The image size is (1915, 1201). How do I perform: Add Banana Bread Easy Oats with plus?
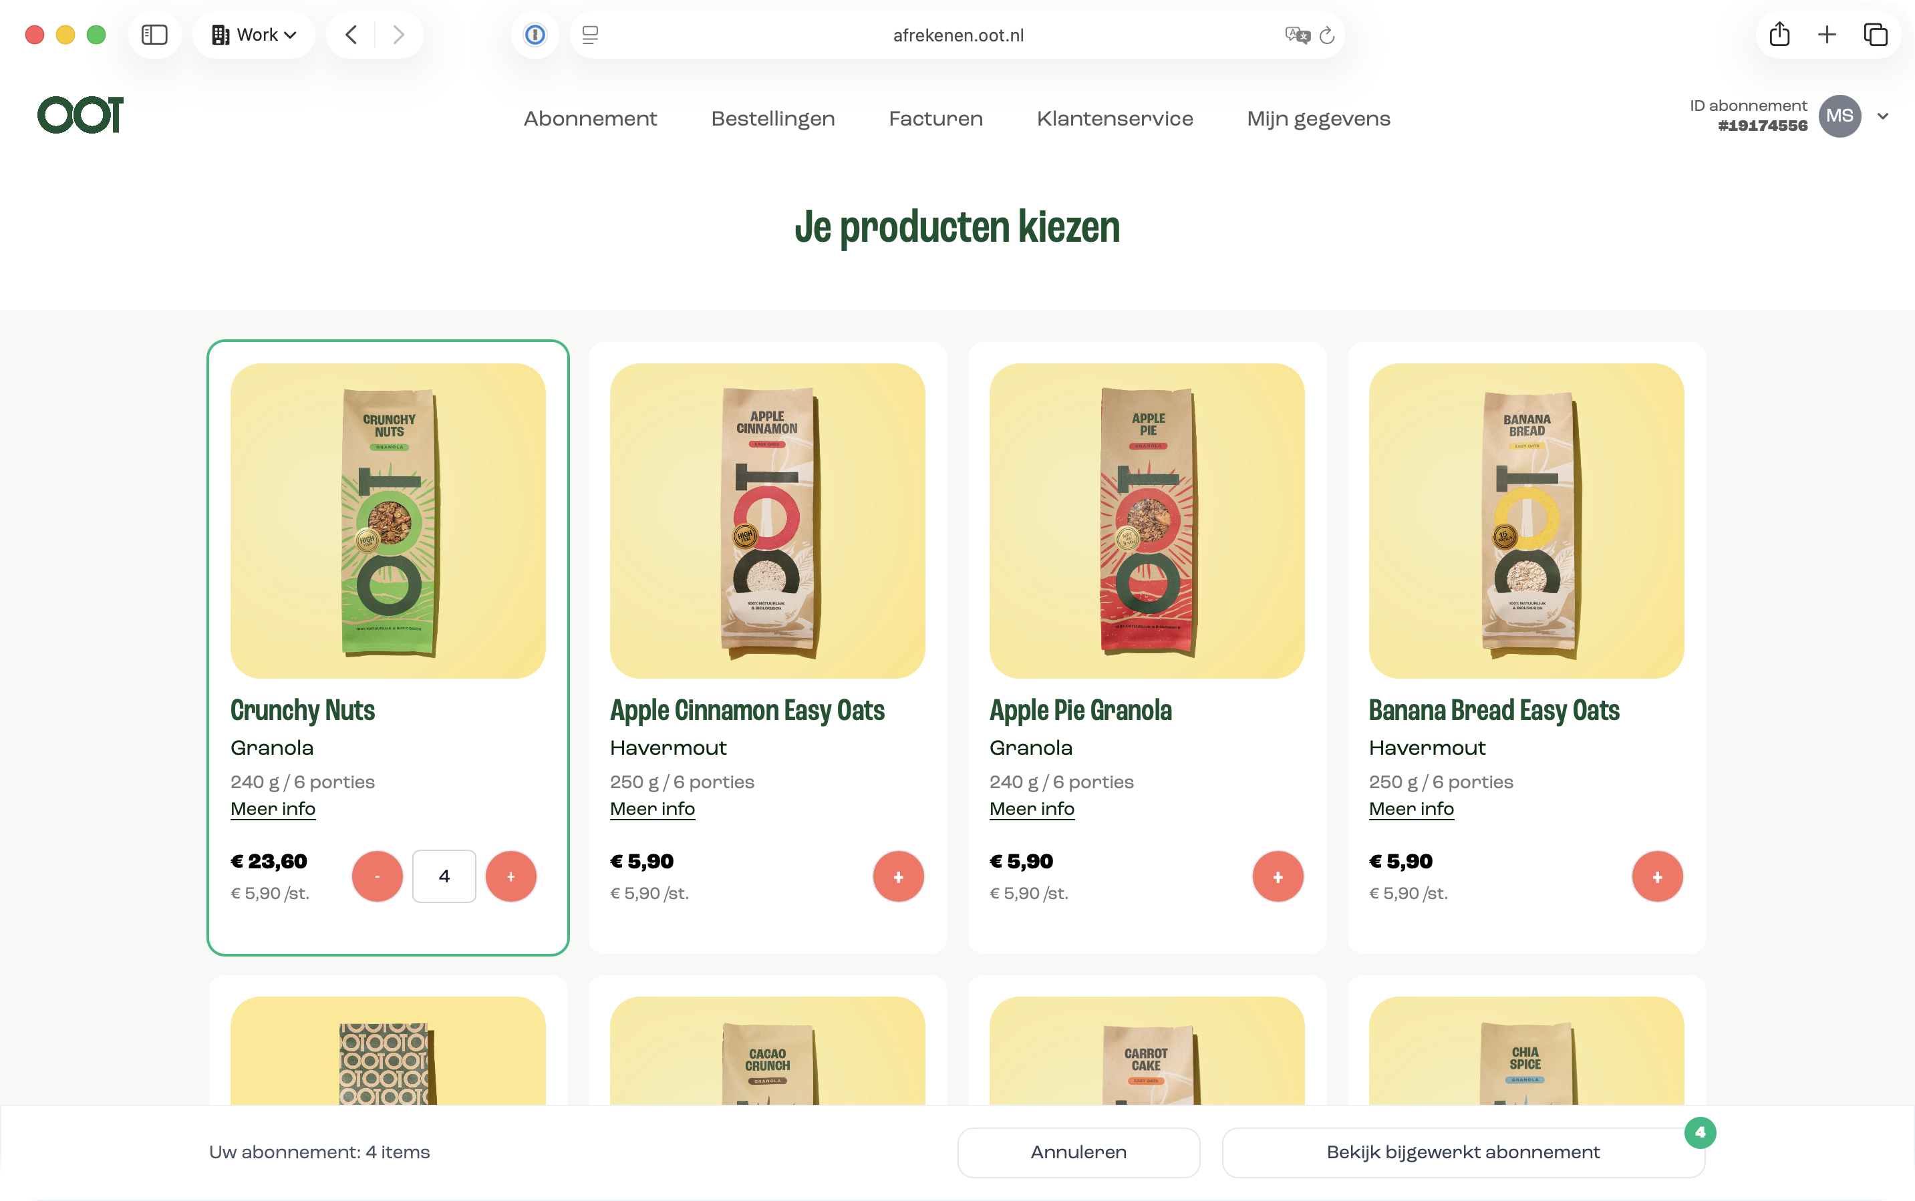1657,876
